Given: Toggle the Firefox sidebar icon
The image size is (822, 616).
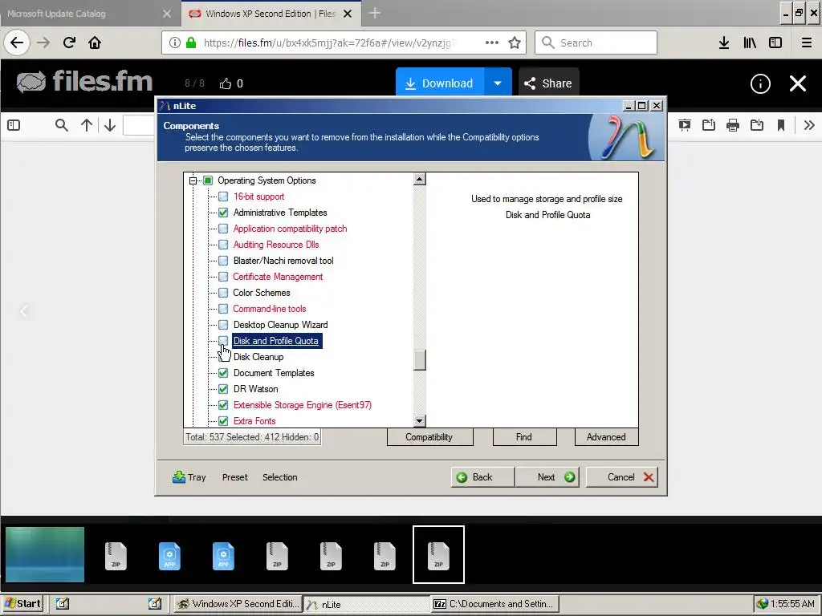Looking at the screenshot, I should tap(775, 43).
